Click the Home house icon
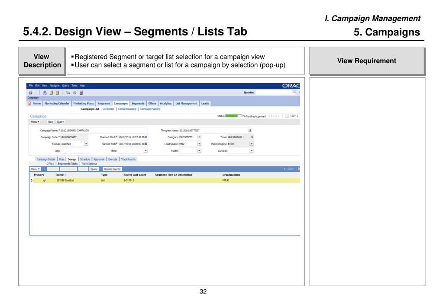This screenshot has width=443, height=306. pos(29,103)
